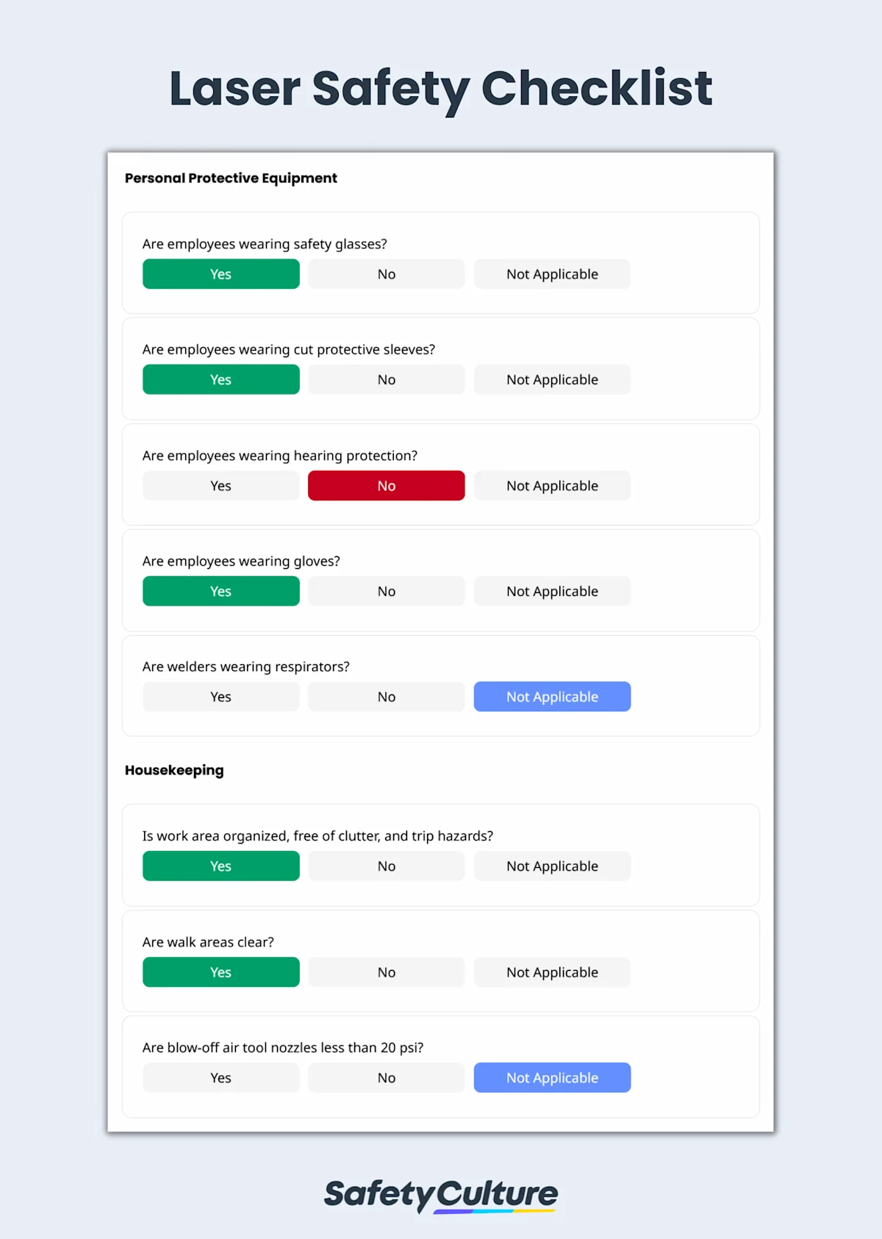882x1239 pixels.
Task: Mark safety glasses as Not Applicable
Action: point(552,274)
